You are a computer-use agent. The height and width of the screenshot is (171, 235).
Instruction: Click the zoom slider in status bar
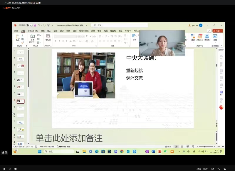[x=204, y=146]
